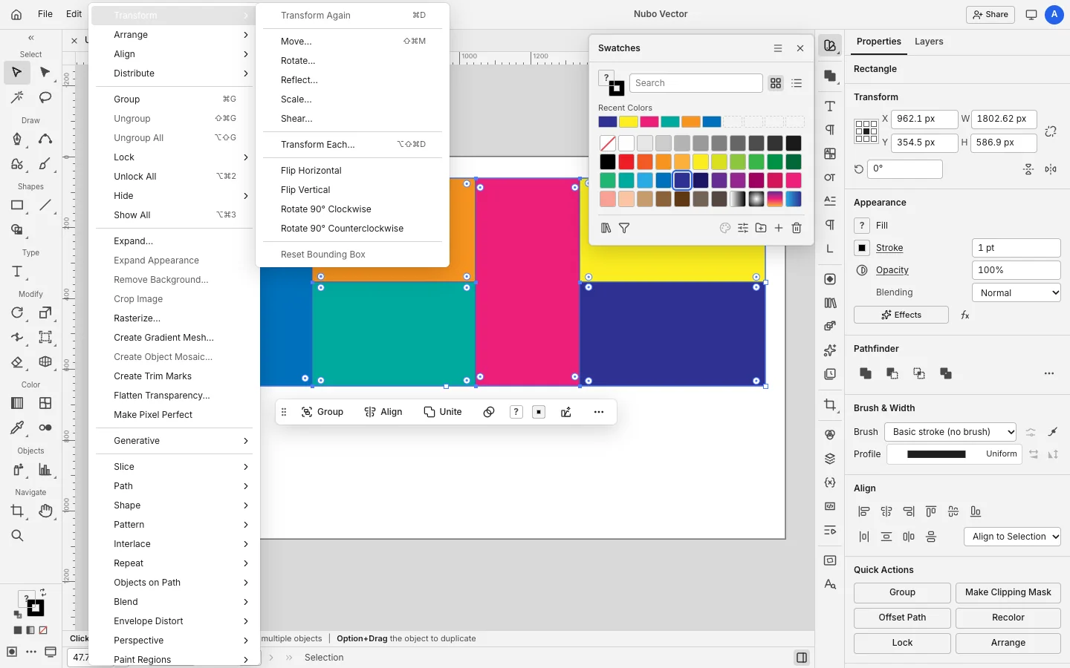Toggle the reference point grid selector
Image resolution: width=1070 pixels, height=668 pixels.
(x=866, y=131)
